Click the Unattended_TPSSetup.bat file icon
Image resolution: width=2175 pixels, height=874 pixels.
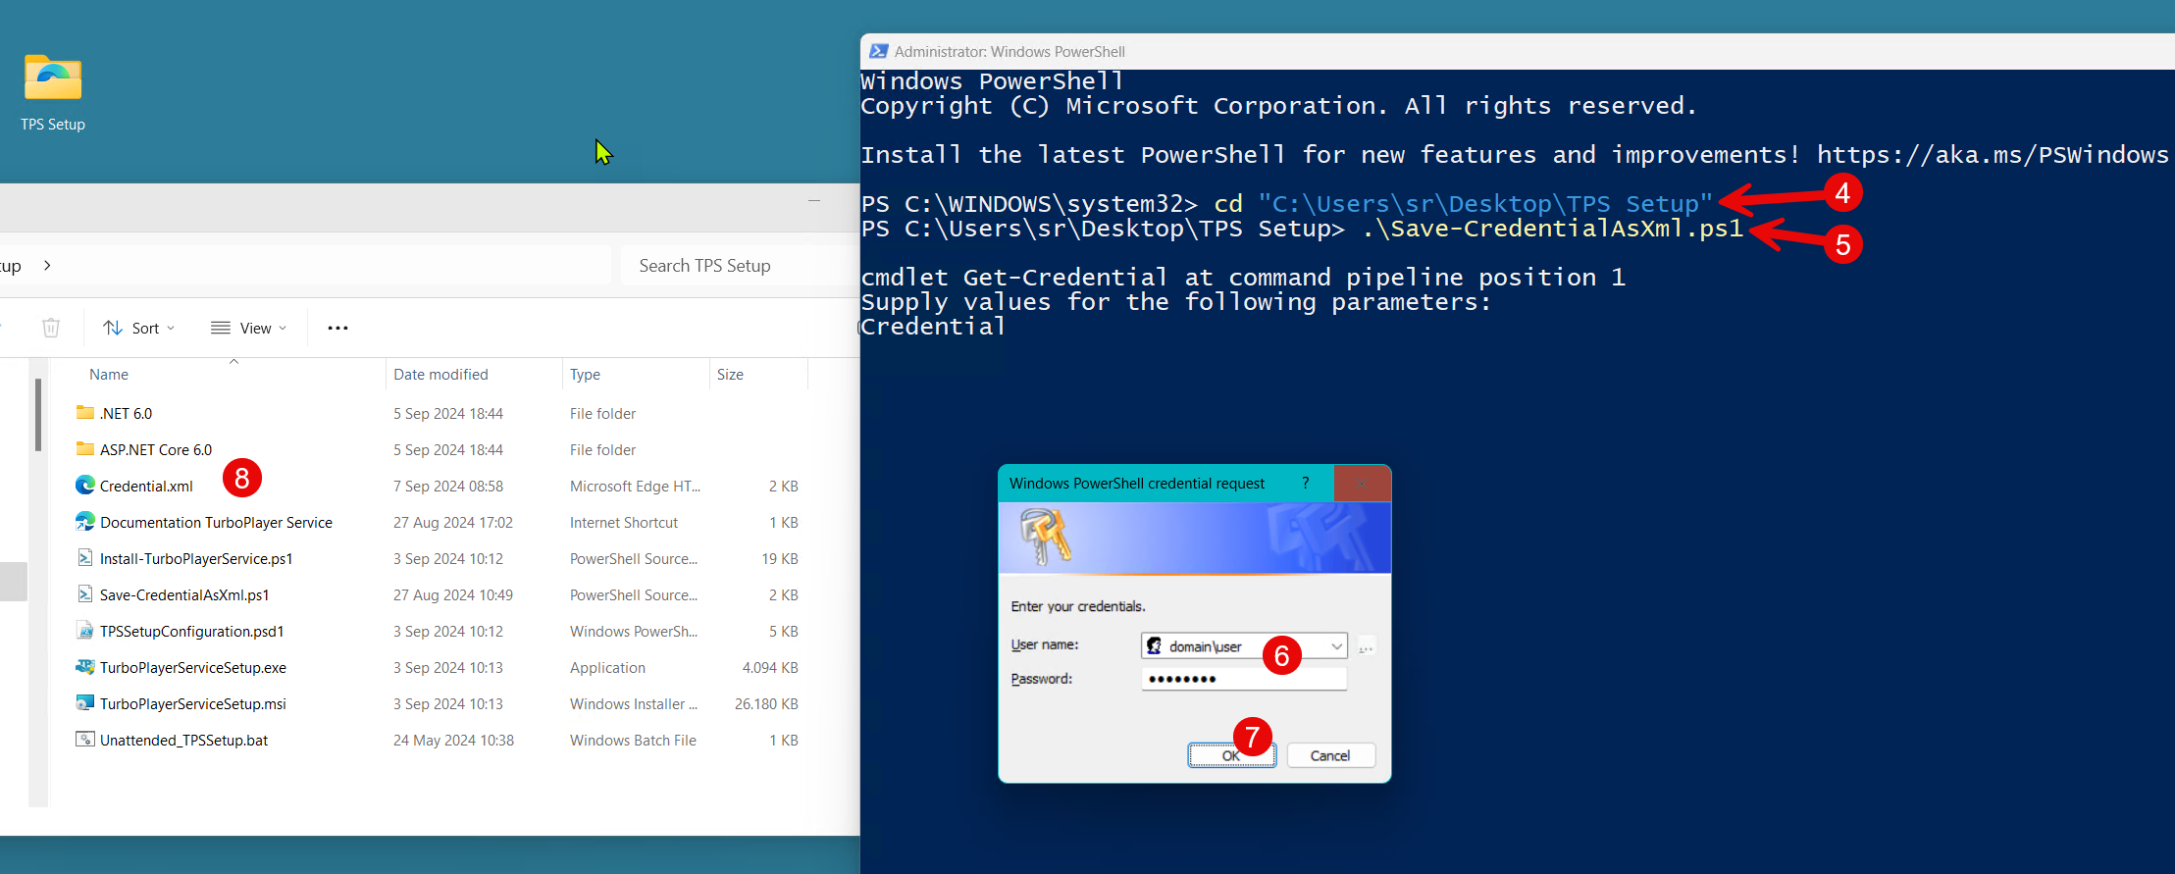(85, 740)
